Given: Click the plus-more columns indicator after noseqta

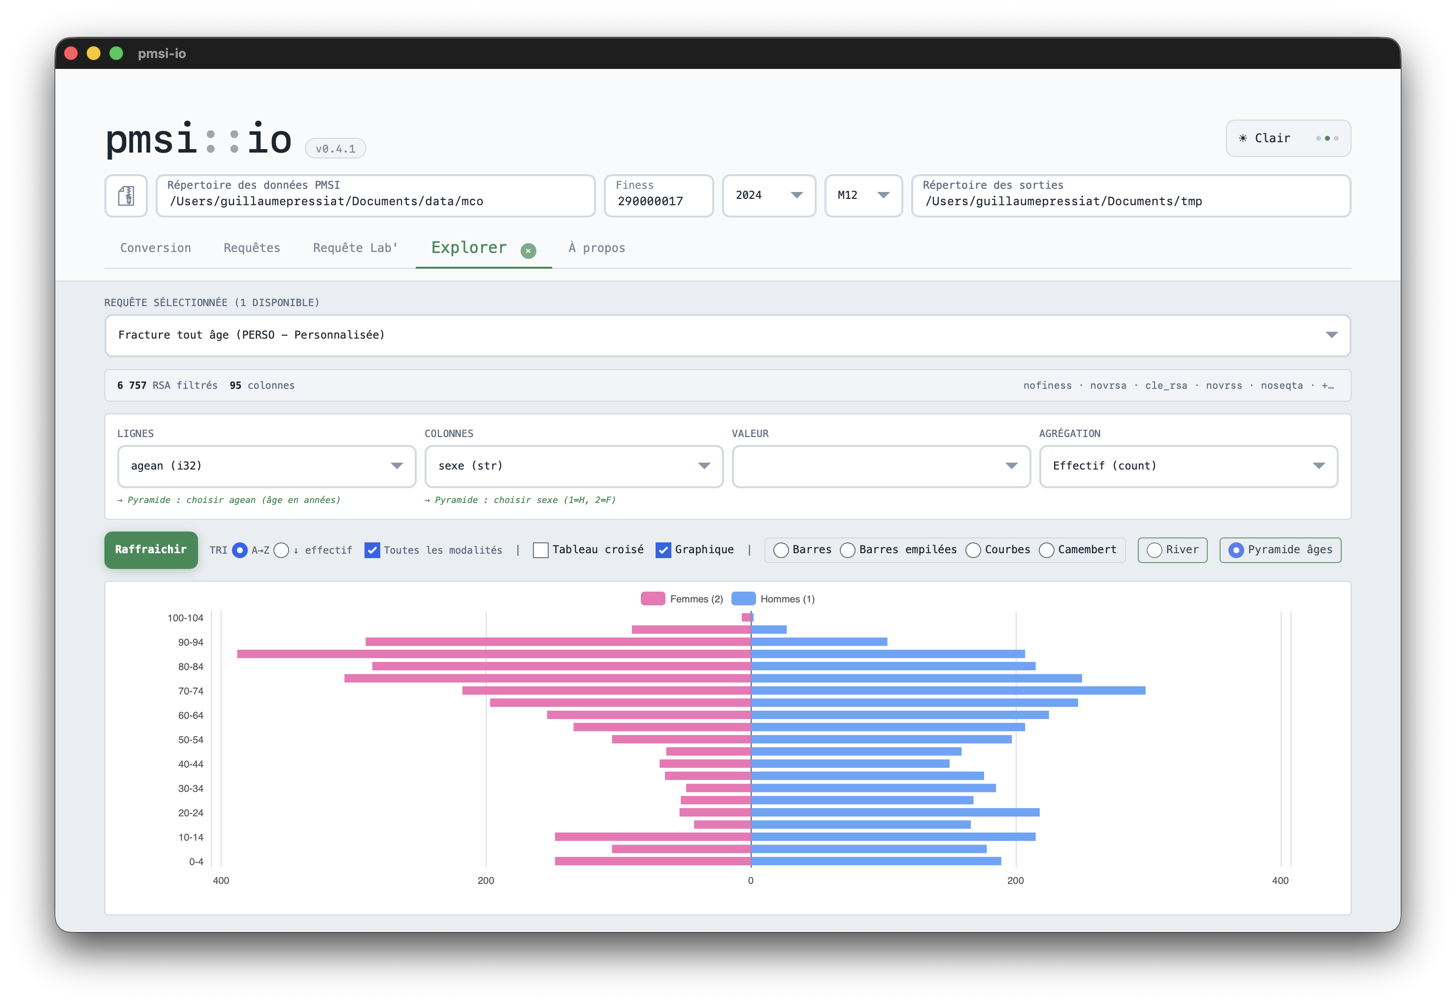Looking at the screenshot, I should point(1327,385).
